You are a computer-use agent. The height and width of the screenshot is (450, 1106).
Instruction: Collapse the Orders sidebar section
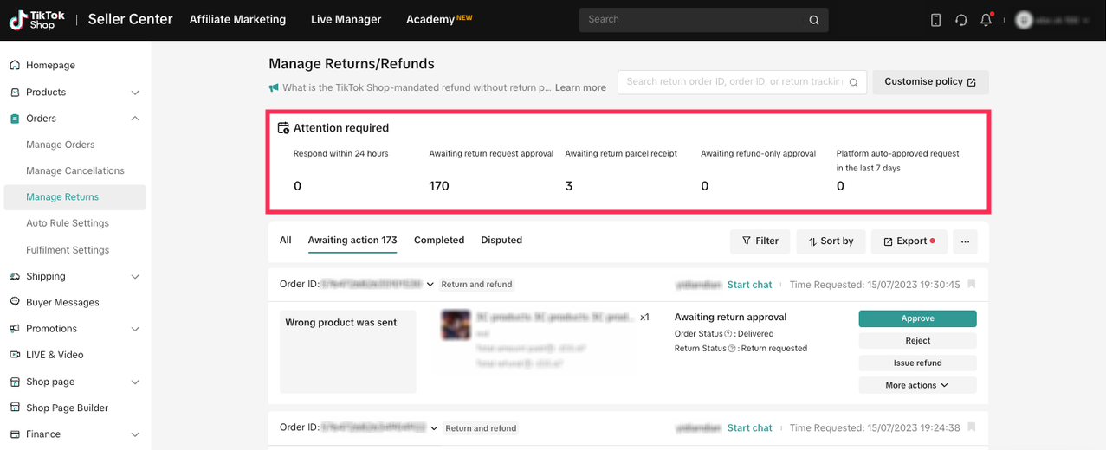coord(134,119)
